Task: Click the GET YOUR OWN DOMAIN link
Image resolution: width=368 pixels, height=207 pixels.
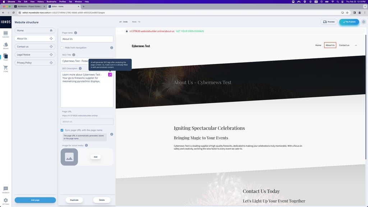Action: tap(190, 31)
